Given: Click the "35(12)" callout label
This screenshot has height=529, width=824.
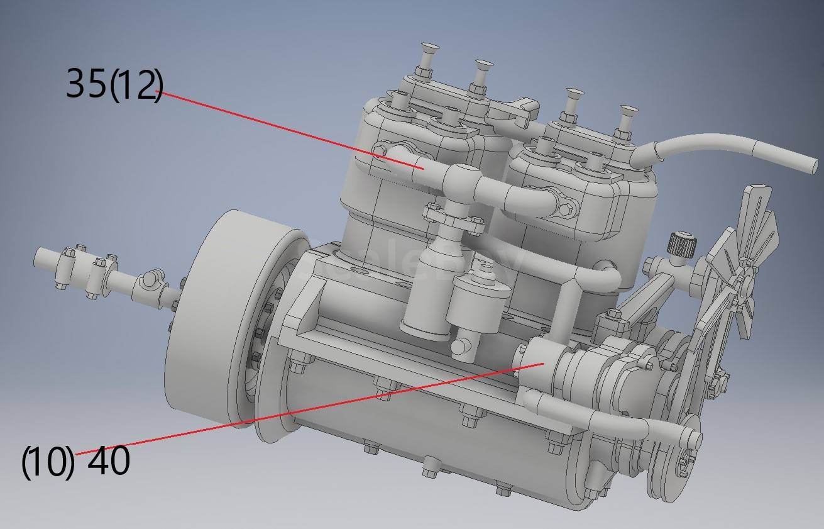Looking at the screenshot, I should 114,84.
